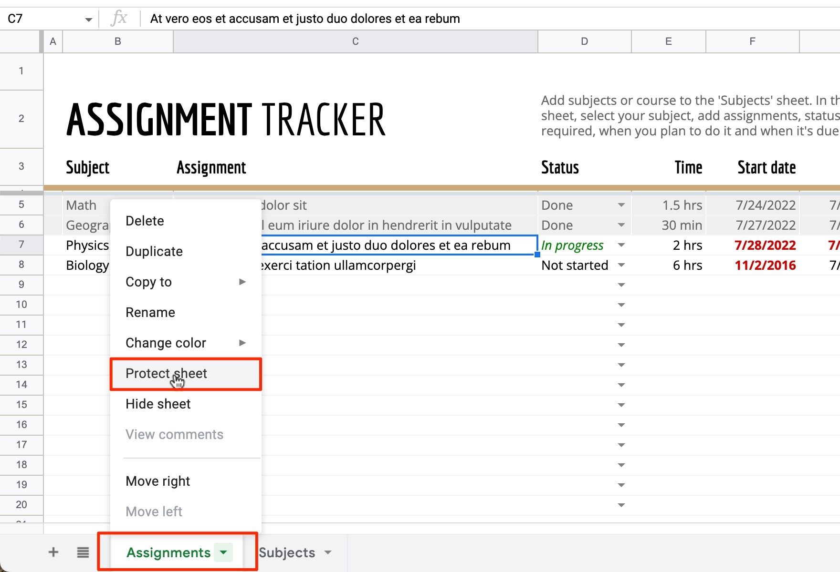Open the empty Status dropdown on row 9

pyautogui.click(x=621, y=285)
